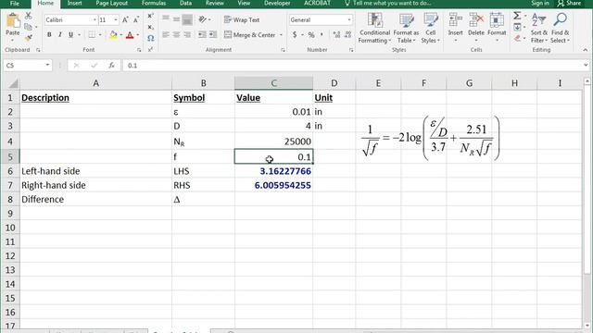Image resolution: width=593 pixels, height=333 pixels.
Task: Open the Fill Color dropdown arrow
Action: pos(121,35)
